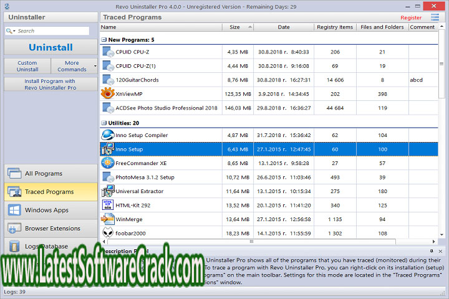
Task: Click the horizontal scrollbar left arrow
Action: (x=104, y=242)
